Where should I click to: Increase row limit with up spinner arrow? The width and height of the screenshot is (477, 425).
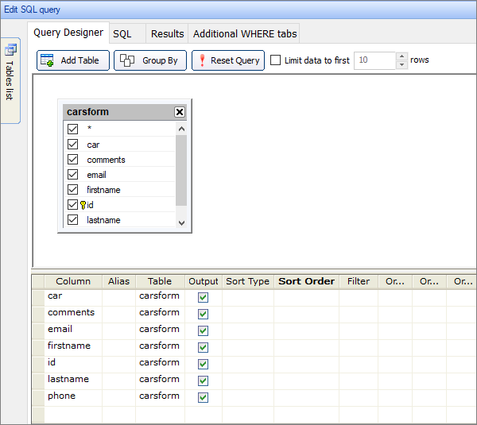pos(401,56)
